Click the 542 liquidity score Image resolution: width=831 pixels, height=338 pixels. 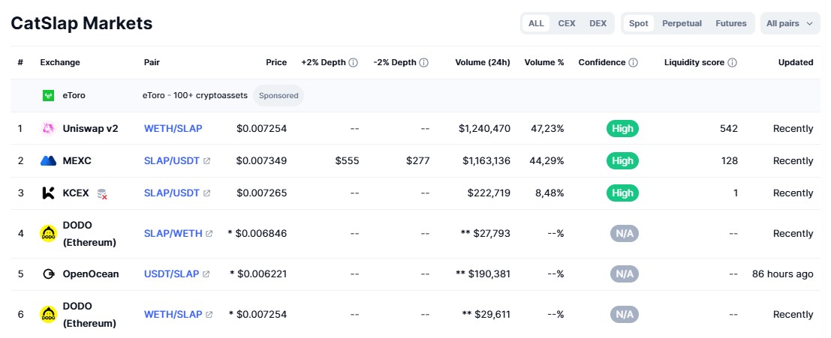pyautogui.click(x=729, y=129)
